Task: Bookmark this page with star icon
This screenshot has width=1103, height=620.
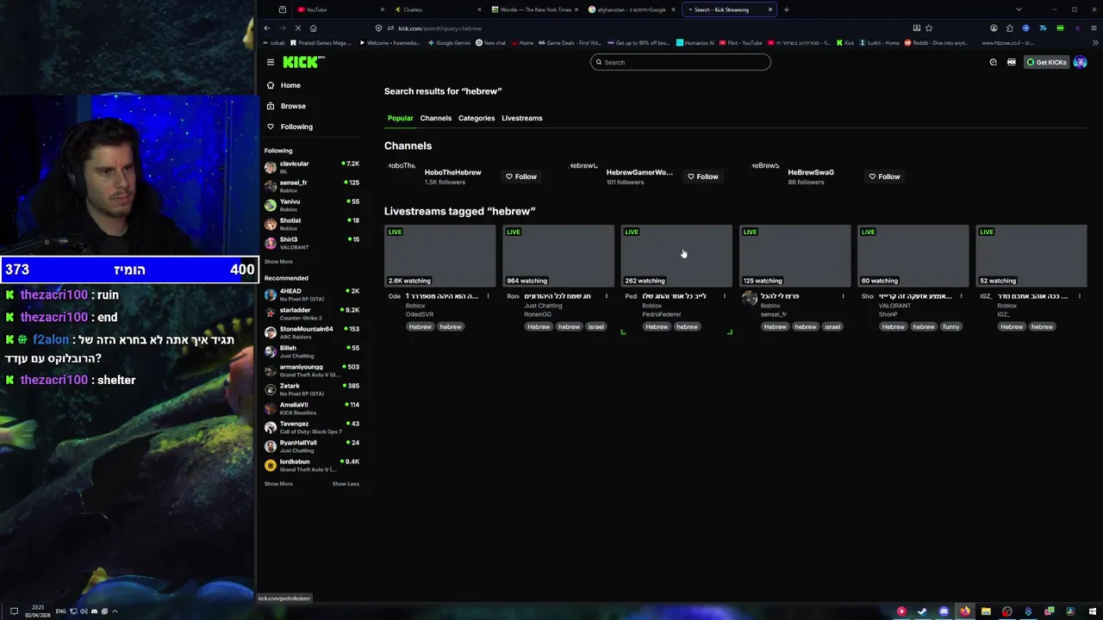Action: (929, 28)
